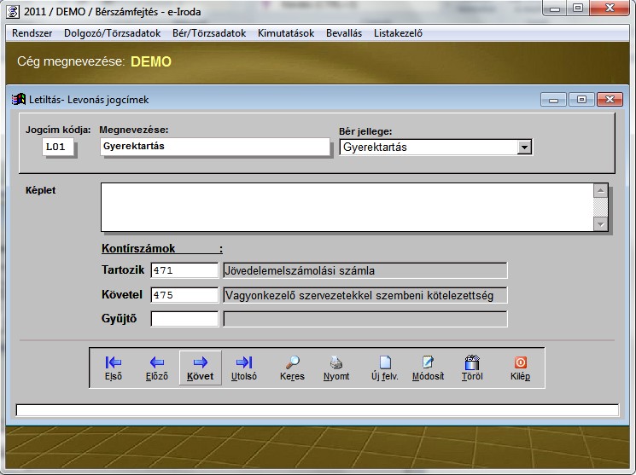
Task: Click inside the Képlet formula area
Action: (346, 207)
